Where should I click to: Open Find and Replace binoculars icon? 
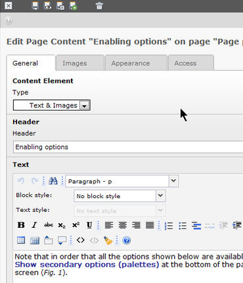point(53,181)
